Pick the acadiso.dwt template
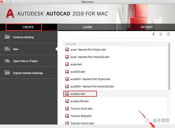This screenshot has width=175, height=128. (x=115, y=94)
